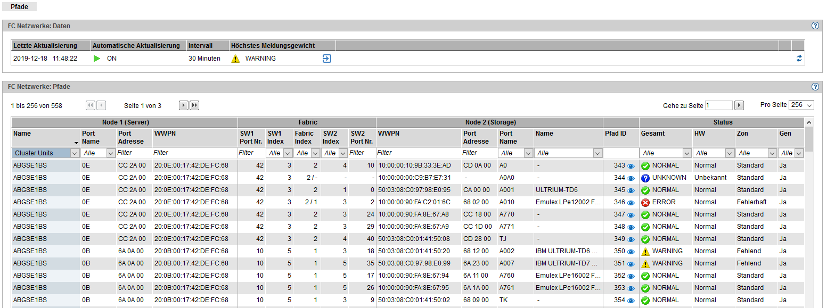This screenshot has width=835, height=308.
Task: Click the eye icon for path 354
Action: click(631, 301)
